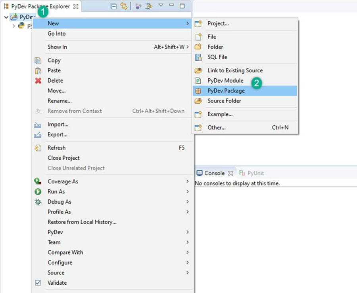Click Close Project in the context menu
Viewport: 357px width, 293px height.
(63, 158)
